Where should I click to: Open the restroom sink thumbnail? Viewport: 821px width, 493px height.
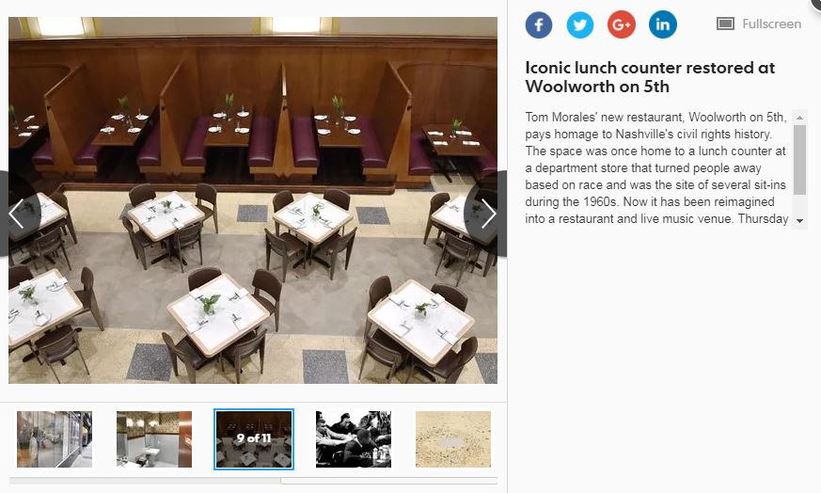point(154,439)
